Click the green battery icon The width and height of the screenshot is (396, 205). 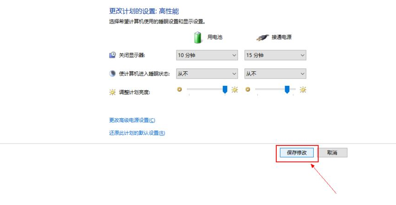click(x=198, y=37)
